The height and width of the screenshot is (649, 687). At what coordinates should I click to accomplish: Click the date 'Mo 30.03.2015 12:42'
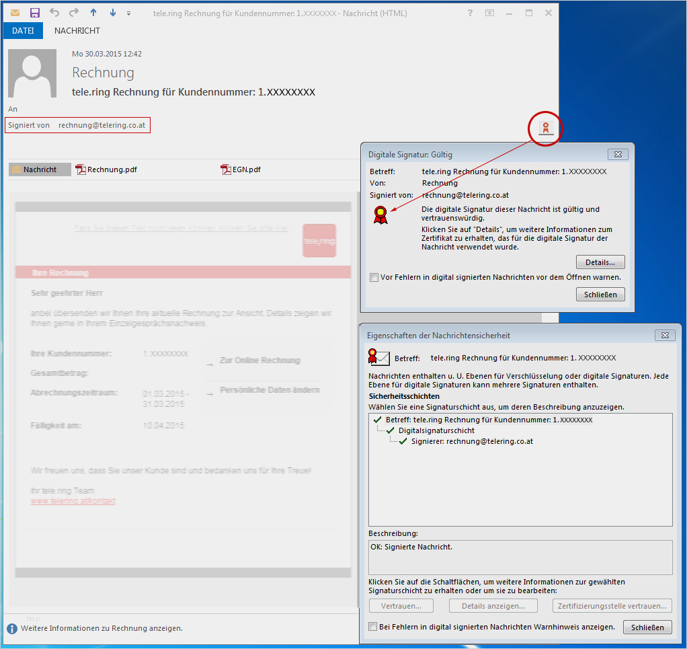(107, 54)
